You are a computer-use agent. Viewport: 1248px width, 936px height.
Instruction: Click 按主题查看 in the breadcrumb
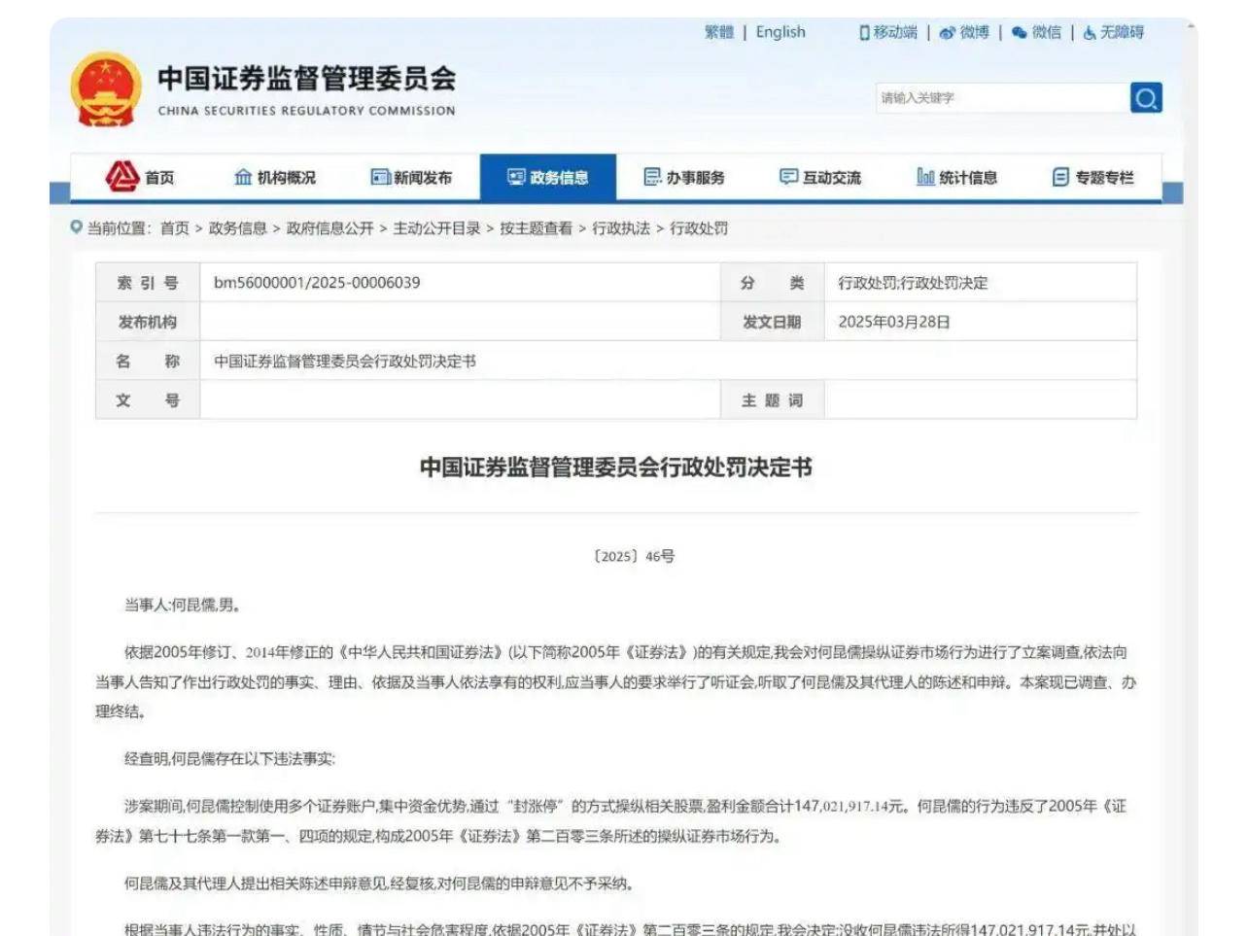pos(537,227)
